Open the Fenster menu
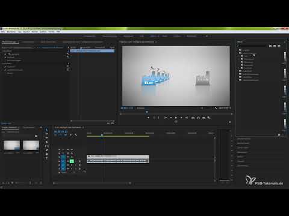The height and width of the screenshot is (216, 289). coord(51,32)
